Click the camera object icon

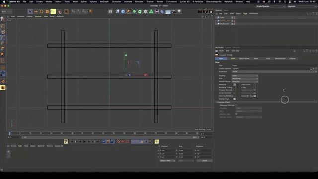pyautogui.click(x=174, y=11)
